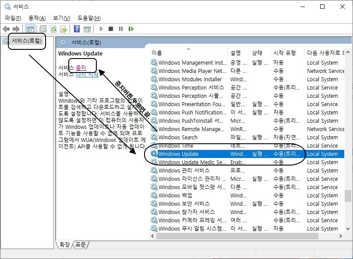Sort by the 상태 column header
This screenshot has height=259, width=353.
pos(260,53)
